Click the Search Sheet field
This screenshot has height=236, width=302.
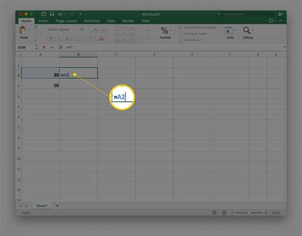pyautogui.click(x=244, y=14)
